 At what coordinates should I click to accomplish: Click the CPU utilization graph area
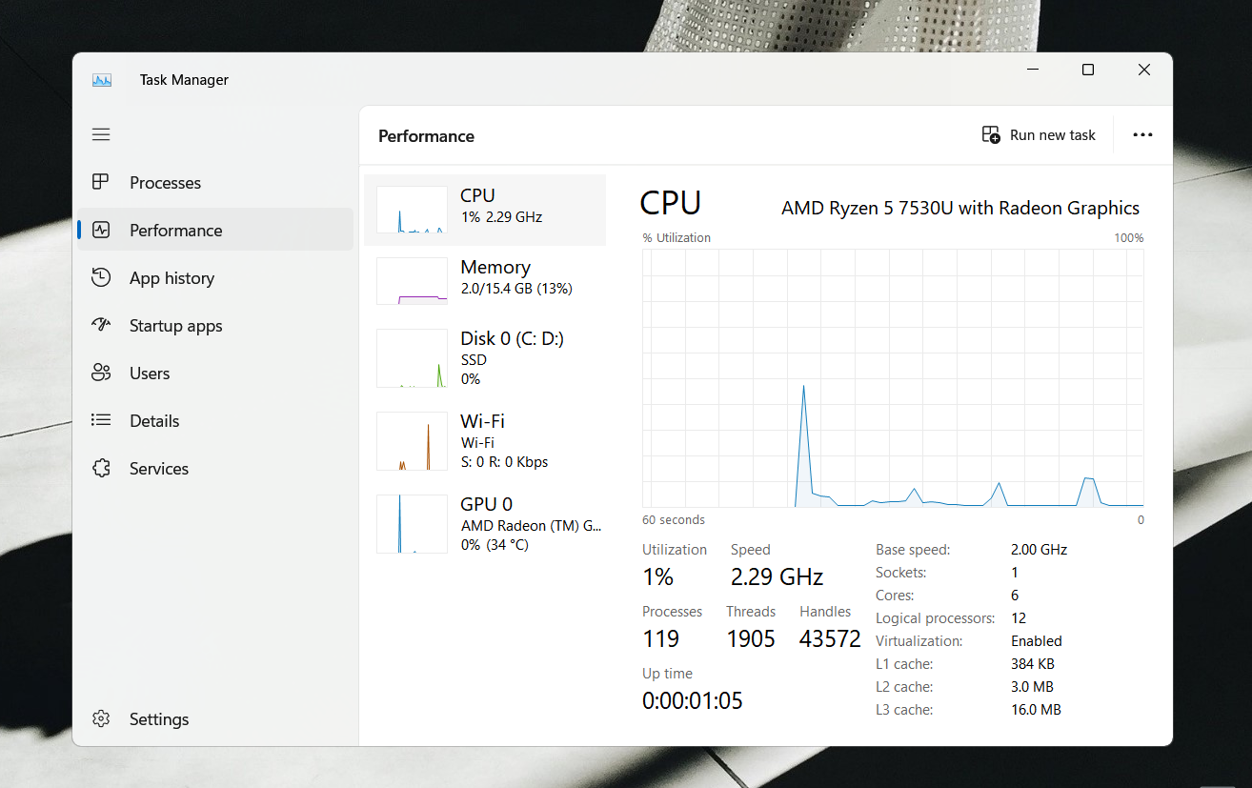(x=893, y=377)
